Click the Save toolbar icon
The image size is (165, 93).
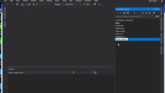click(26, 4)
